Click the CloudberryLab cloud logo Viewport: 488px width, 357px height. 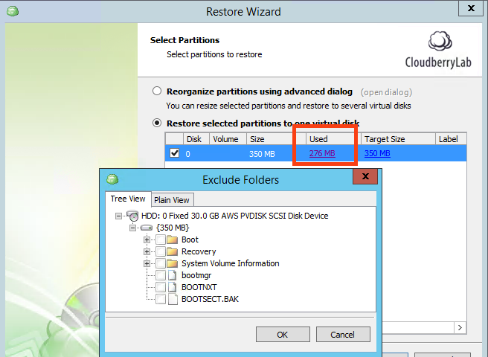pyautogui.click(x=440, y=41)
